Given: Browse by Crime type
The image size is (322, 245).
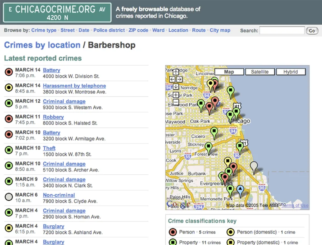Looking at the screenshot, I should pyautogui.click(x=44, y=30).
